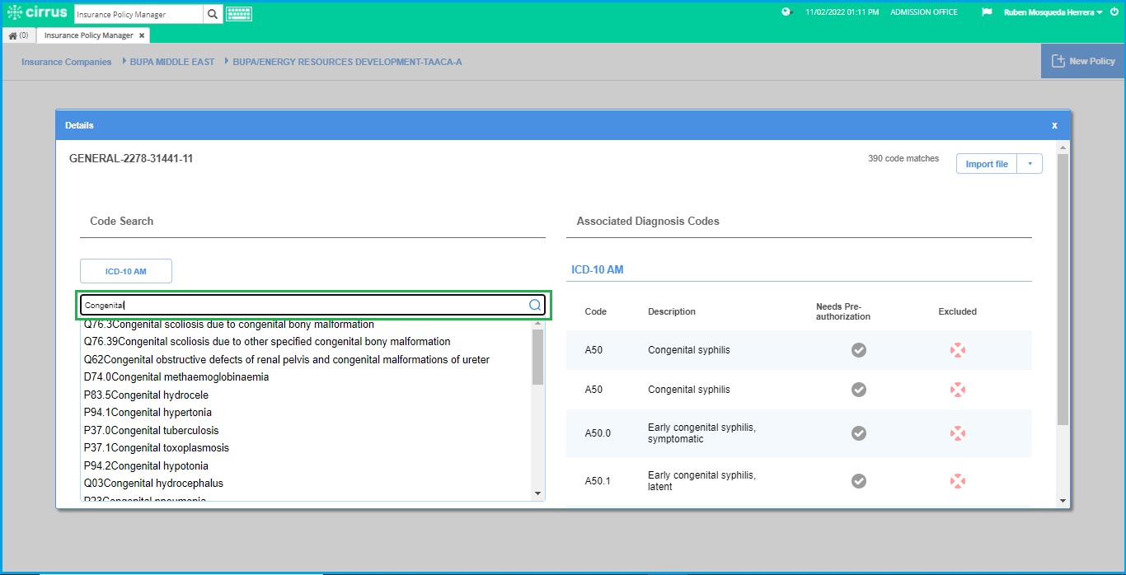Open the on-screen keyboard icon
This screenshot has height=575, width=1126.
238,13
